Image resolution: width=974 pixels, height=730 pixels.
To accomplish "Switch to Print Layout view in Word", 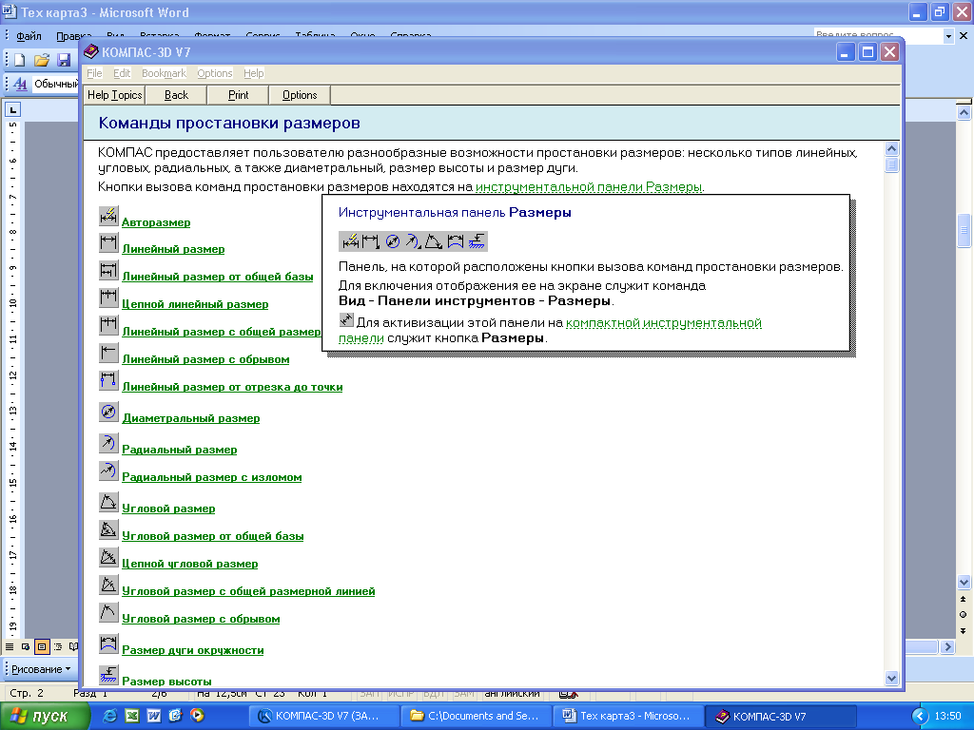I will point(42,646).
